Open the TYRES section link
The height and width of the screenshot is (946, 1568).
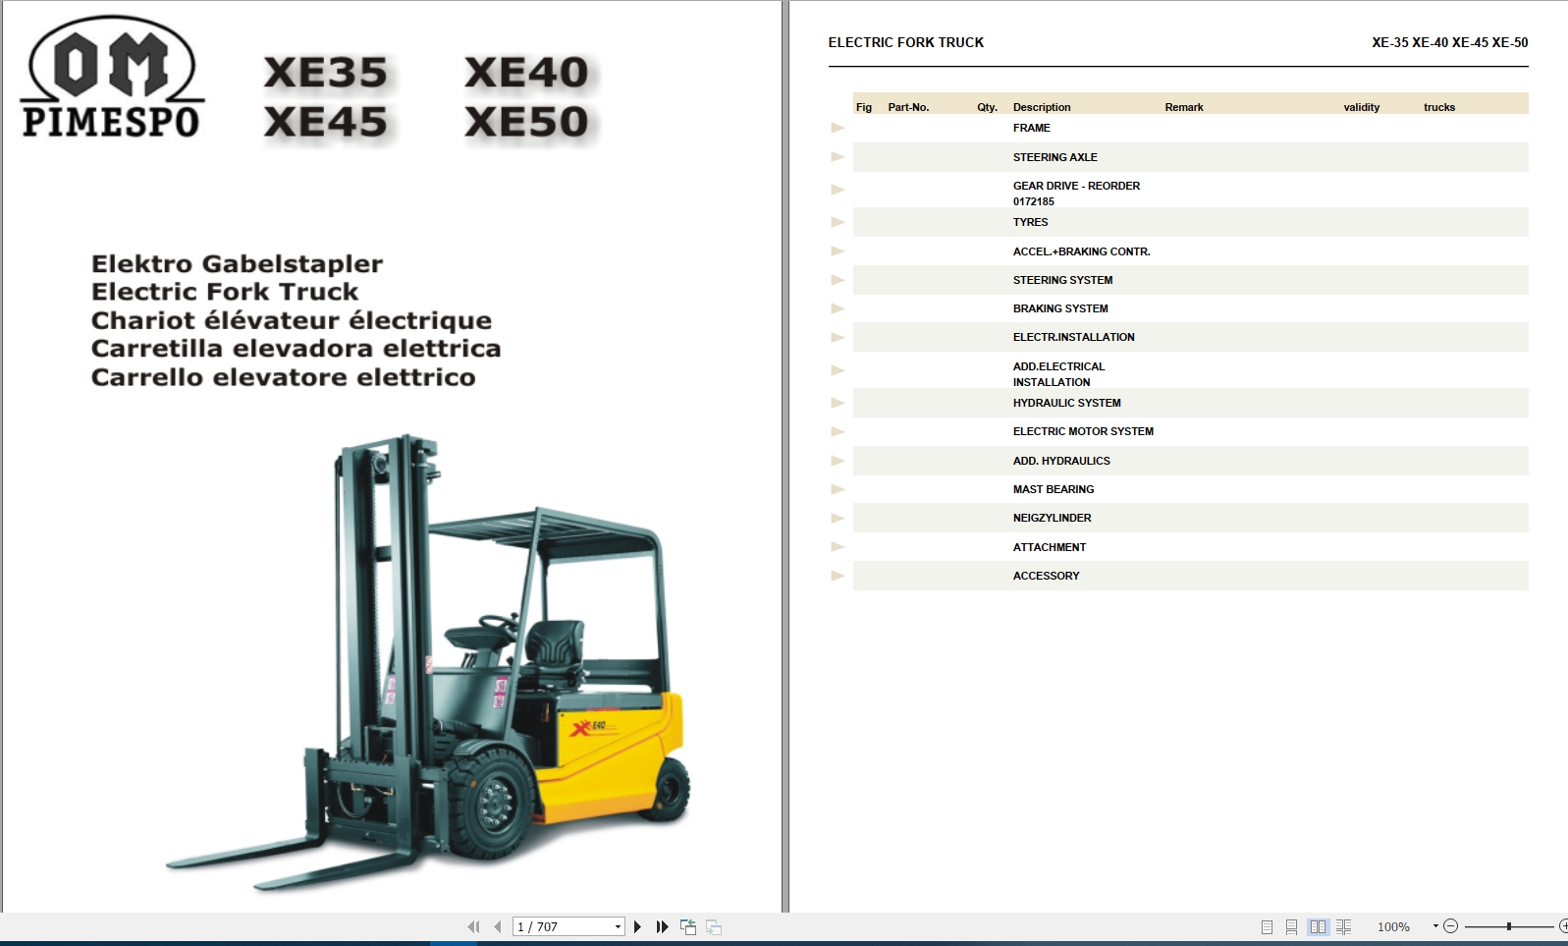point(1030,222)
